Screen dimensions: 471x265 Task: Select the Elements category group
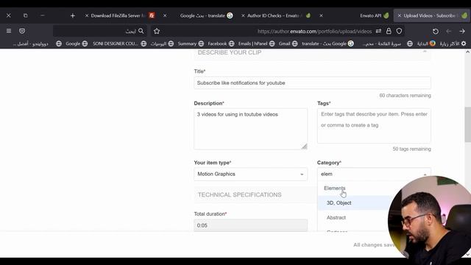click(x=334, y=188)
